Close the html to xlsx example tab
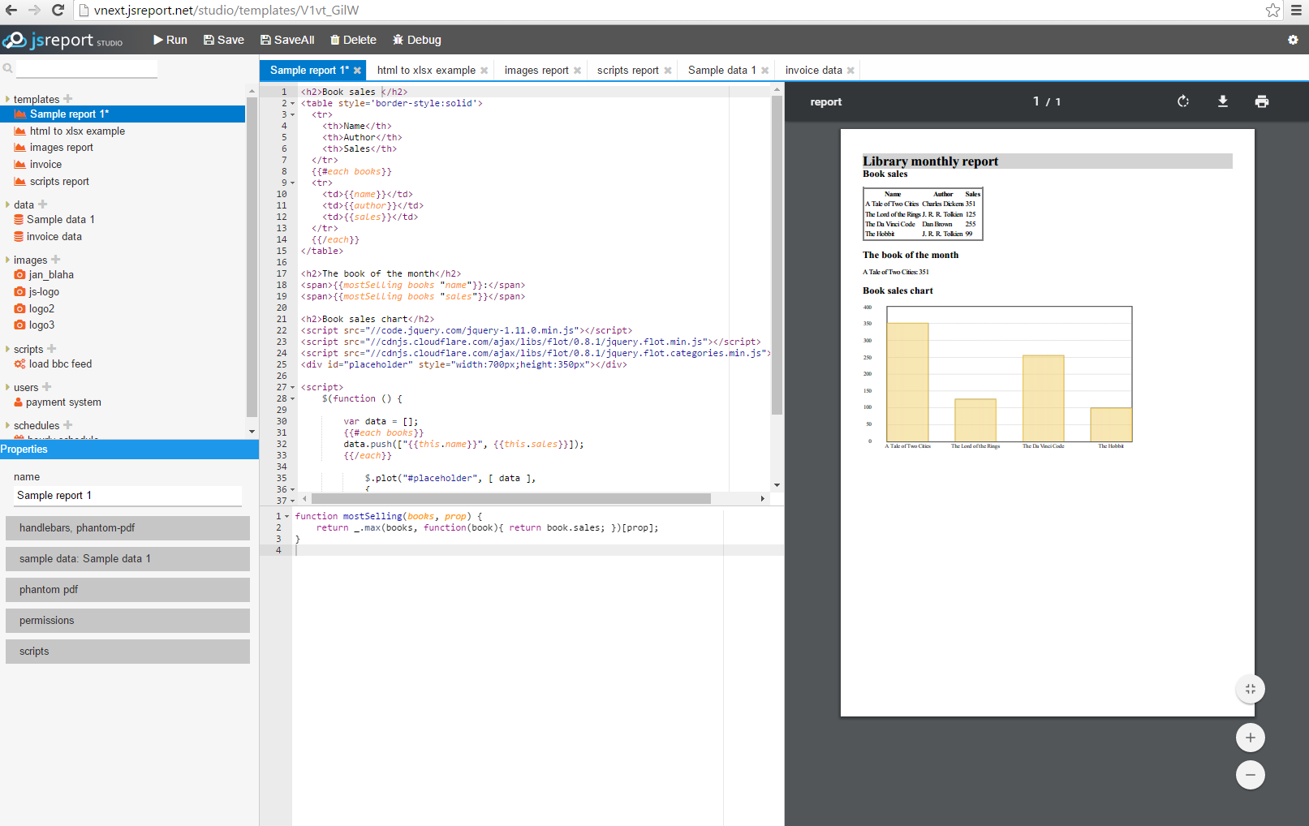The height and width of the screenshot is (826, 1309). coord(484,71)
